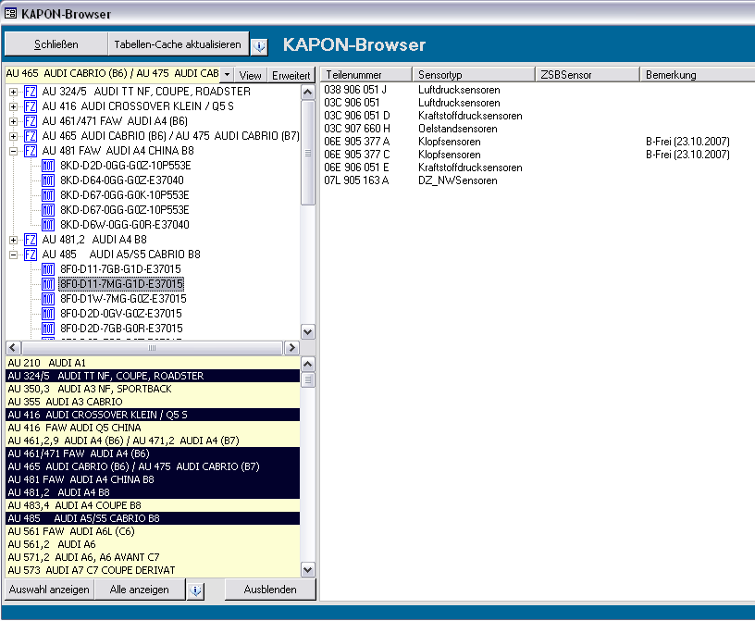The height and width of the screenshot is (621, 755).
Task: Expand the AU 461/471 FAW AUDI A4 node
Action: pos(14,122)
